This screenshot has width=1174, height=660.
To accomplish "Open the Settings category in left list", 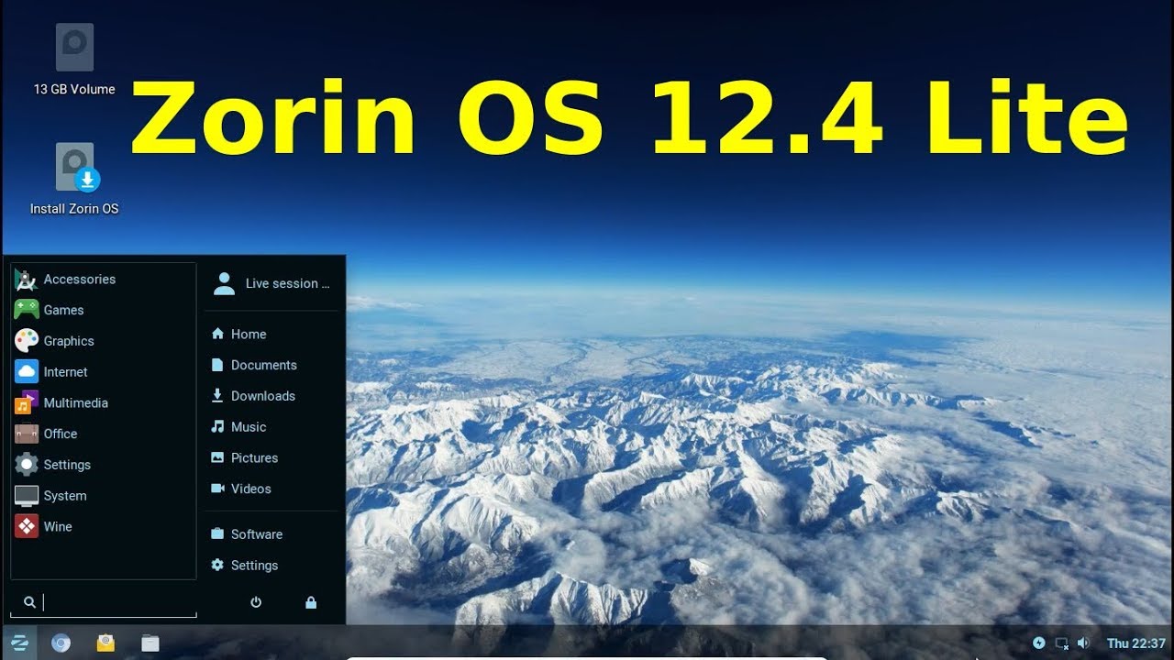I will (104, 465).
